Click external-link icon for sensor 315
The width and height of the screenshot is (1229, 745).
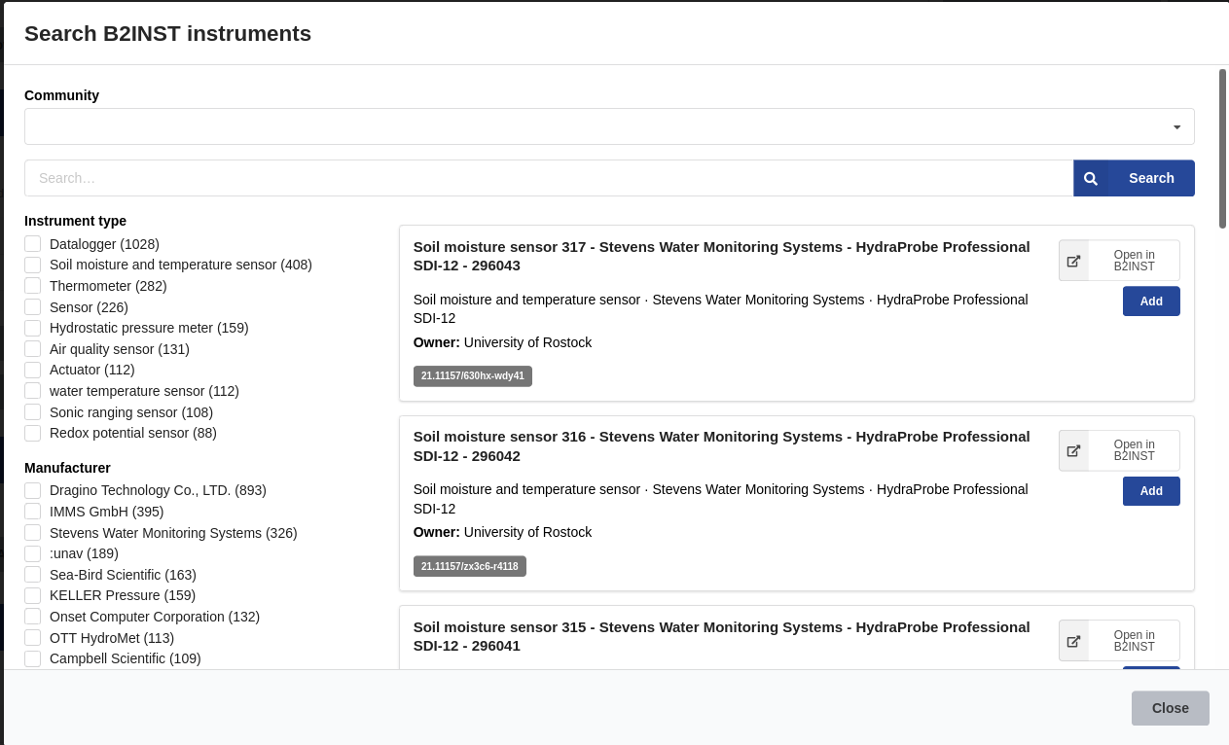[1073, 641]
